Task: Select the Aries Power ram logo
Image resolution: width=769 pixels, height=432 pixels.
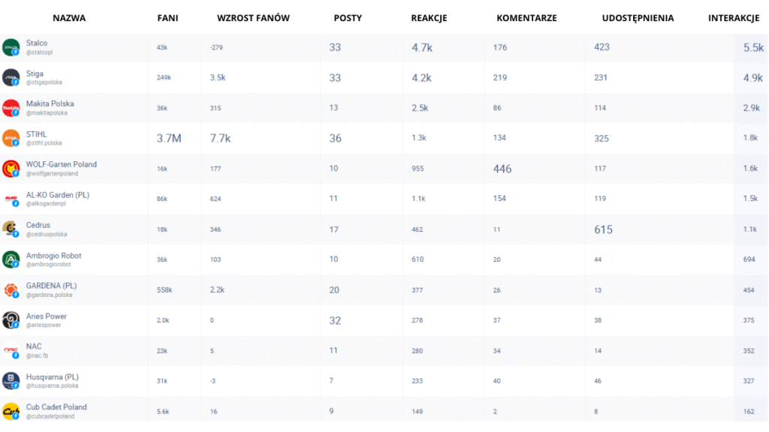Action: tap(11, 320)
